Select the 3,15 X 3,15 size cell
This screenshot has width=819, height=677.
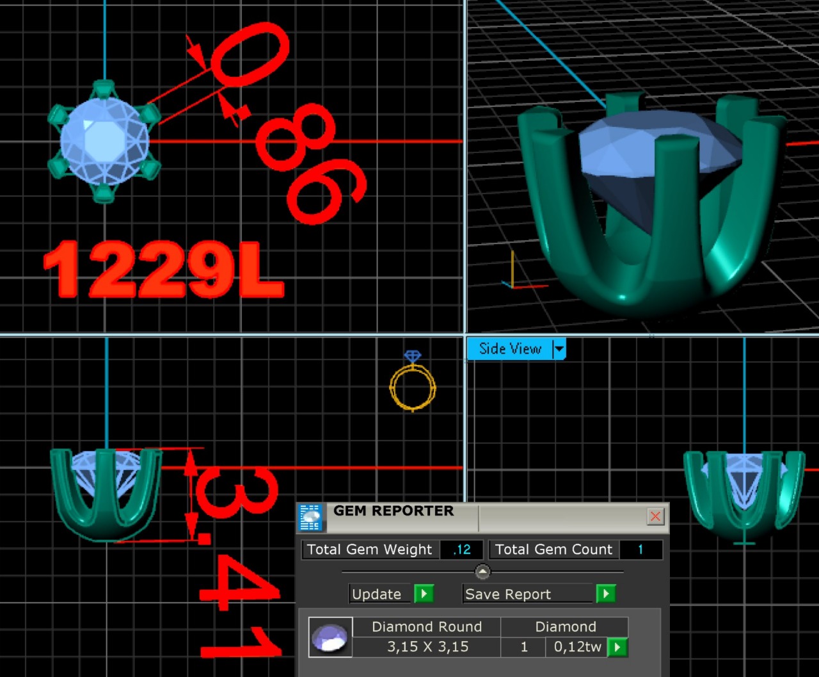point(427,647)
